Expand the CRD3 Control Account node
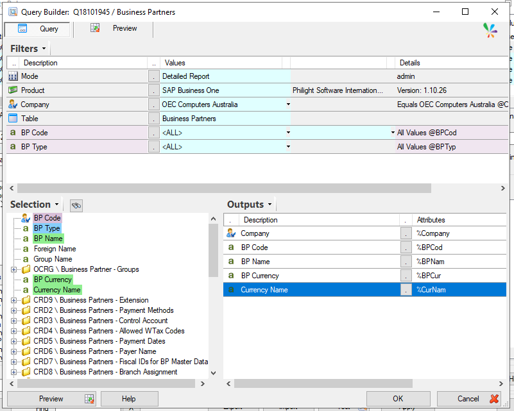 (x=13, y=321)
